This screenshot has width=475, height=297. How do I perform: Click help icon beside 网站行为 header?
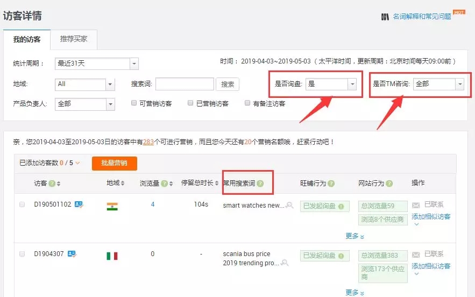pos(389,183)
